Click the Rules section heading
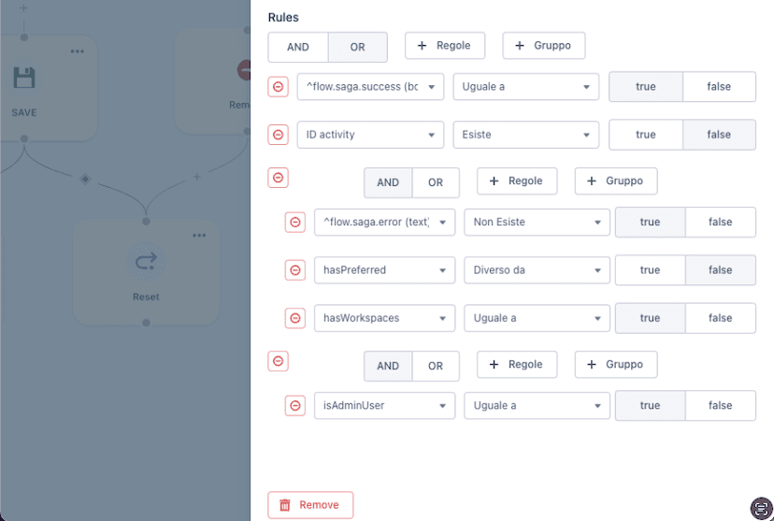774x521 pixels. 283,17
